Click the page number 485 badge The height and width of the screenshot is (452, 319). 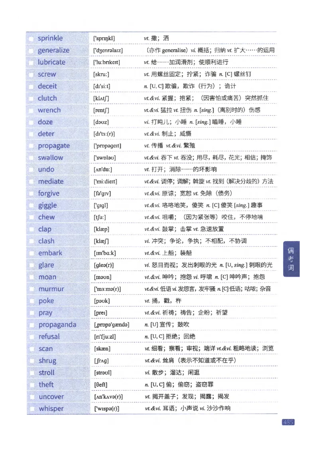289,422
